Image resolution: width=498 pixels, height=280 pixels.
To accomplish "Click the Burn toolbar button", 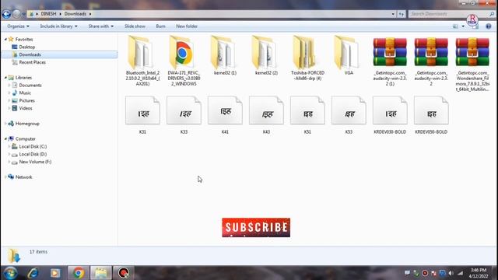I will tap(161, 26).
